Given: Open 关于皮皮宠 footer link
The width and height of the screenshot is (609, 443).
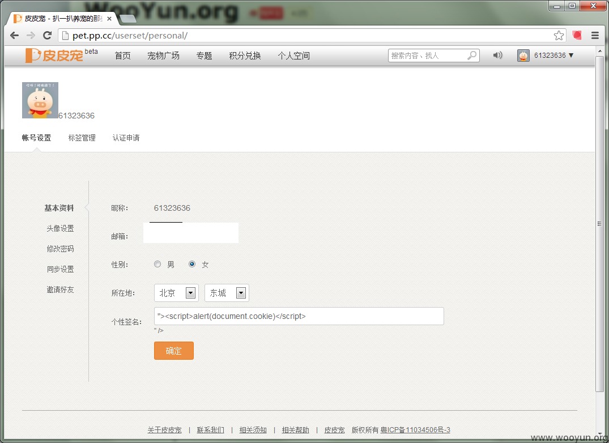Looking at the screenshot, I should click(x=164, y=430).
